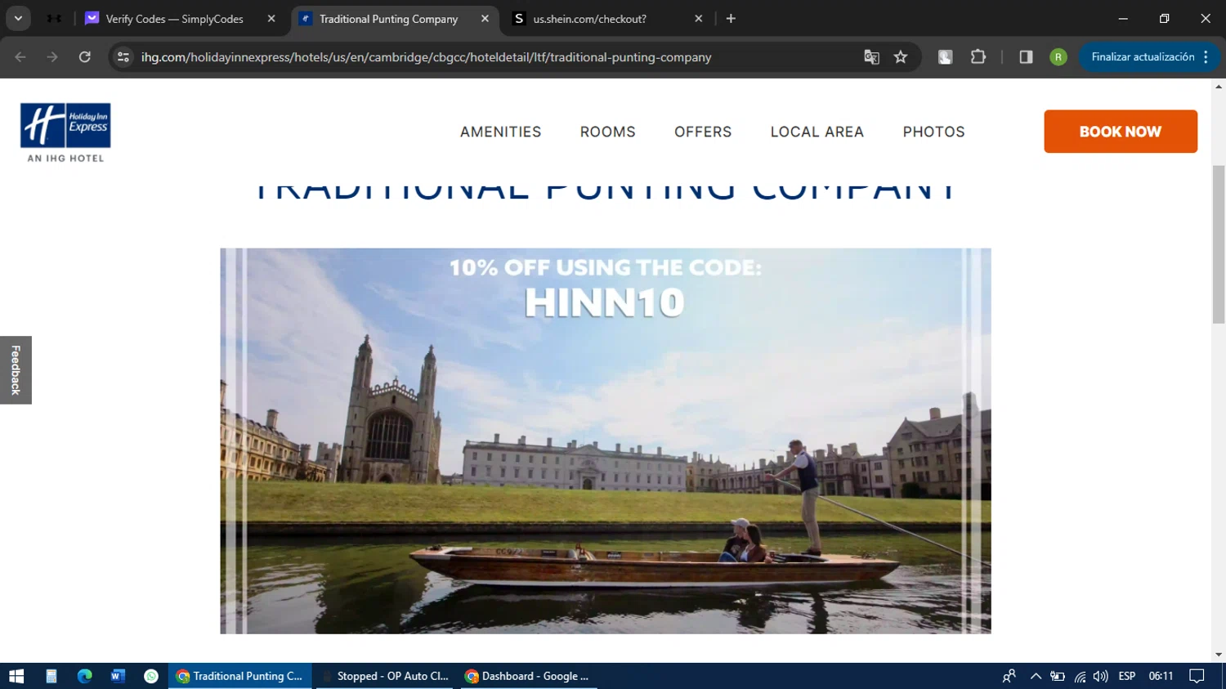
Task: View site information icon in address bar
Action: pos(123,57)
